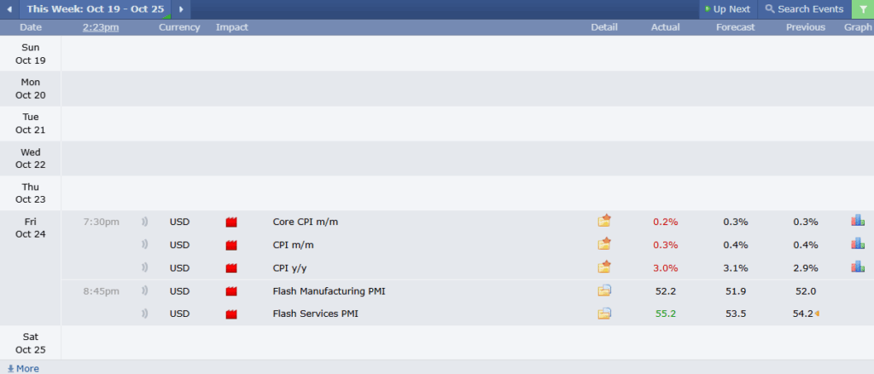Open detail folder for CPI y/y
Image resolution: width=874 pixels, height=374 pixels.
click(x=604, y=268)
